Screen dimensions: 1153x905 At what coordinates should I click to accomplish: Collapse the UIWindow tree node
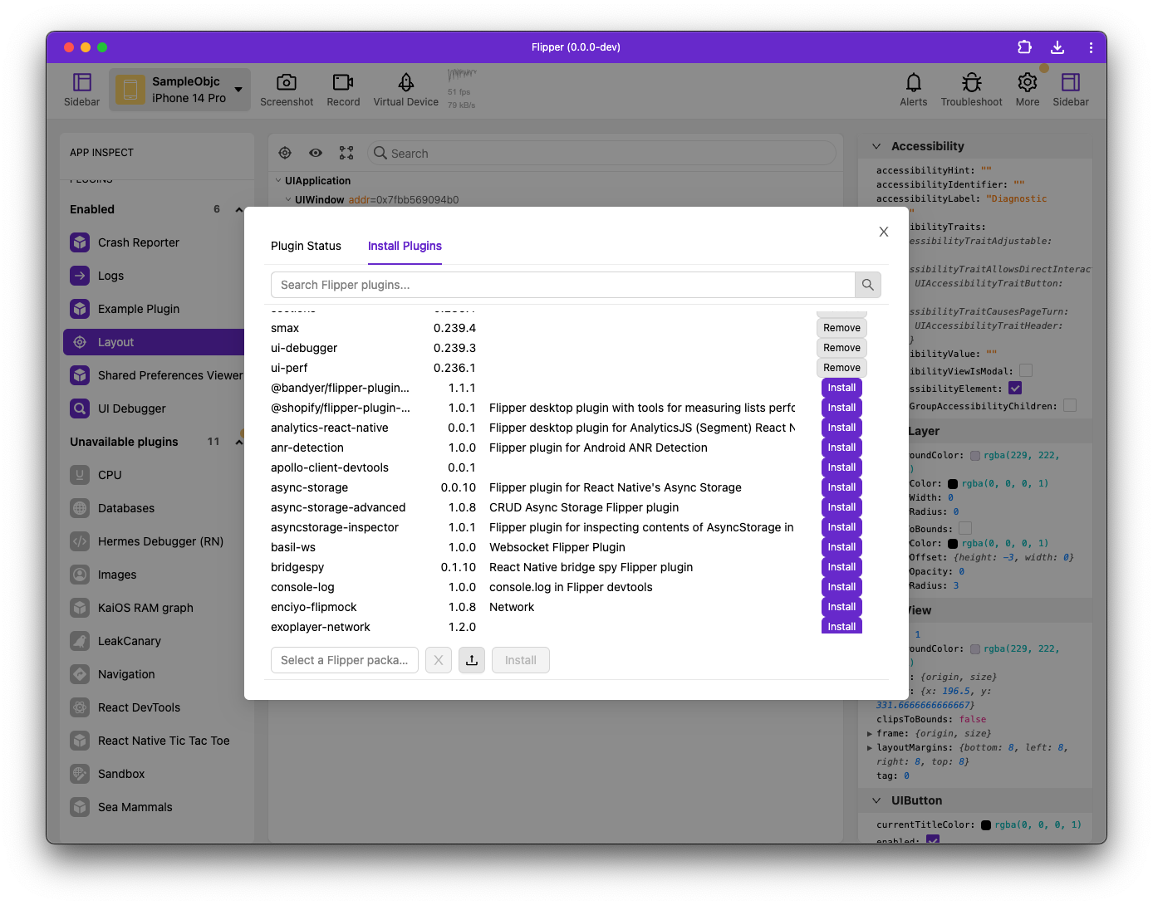point(288,199)
